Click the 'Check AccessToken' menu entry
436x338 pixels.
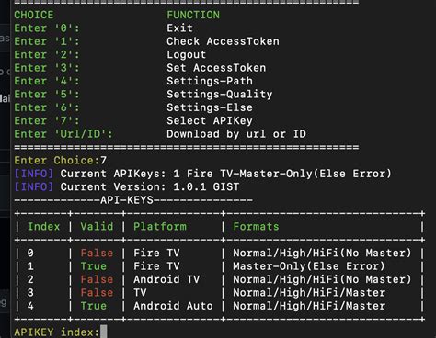[223, 41]
